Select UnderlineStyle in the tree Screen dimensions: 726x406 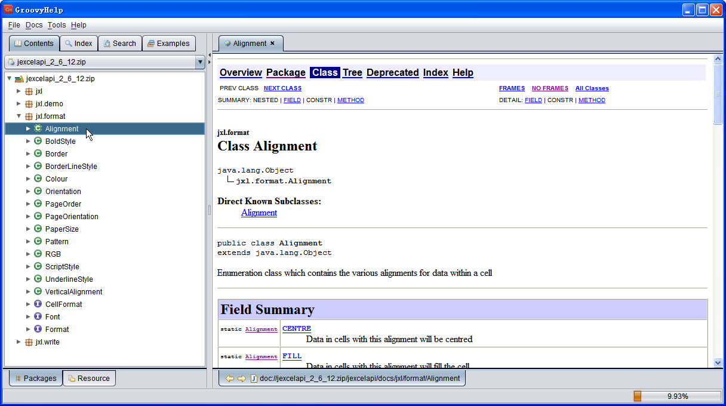tap(69, 279)
